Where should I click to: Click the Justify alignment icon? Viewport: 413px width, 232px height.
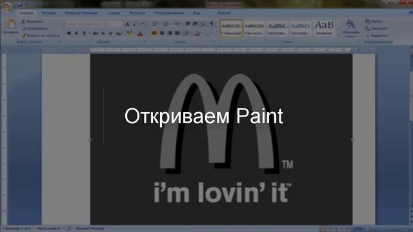(x=177, y=34)
